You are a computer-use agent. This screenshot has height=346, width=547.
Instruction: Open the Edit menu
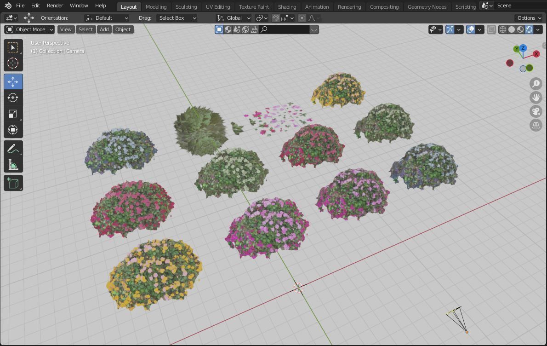35,6
